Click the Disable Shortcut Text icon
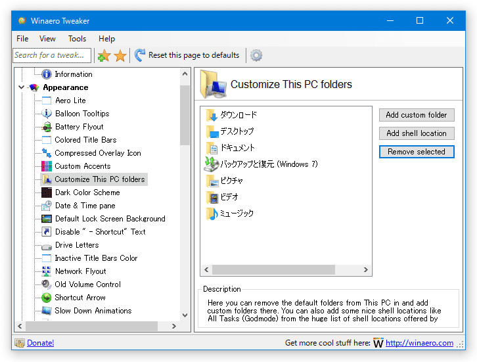Image resolution: width=477 pixels, height=362 pixels. [x=47, y=232]
